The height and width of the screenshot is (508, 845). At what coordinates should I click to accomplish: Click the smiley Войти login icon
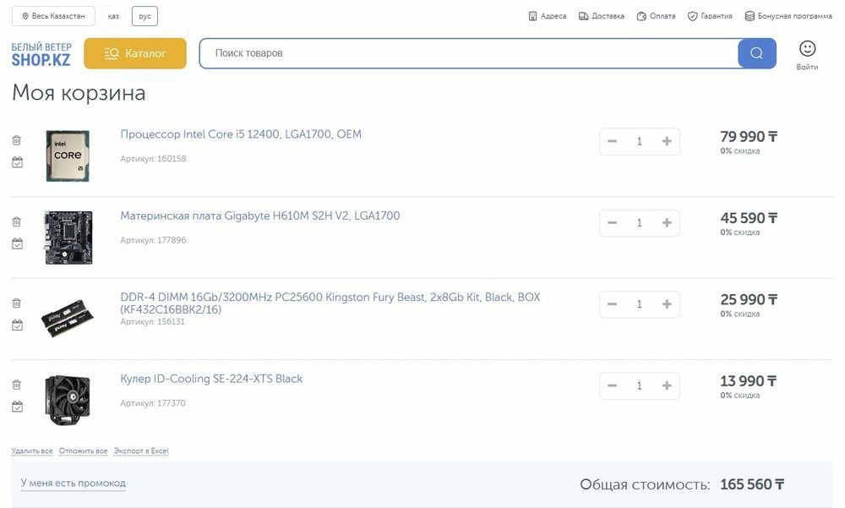point(807,55)
